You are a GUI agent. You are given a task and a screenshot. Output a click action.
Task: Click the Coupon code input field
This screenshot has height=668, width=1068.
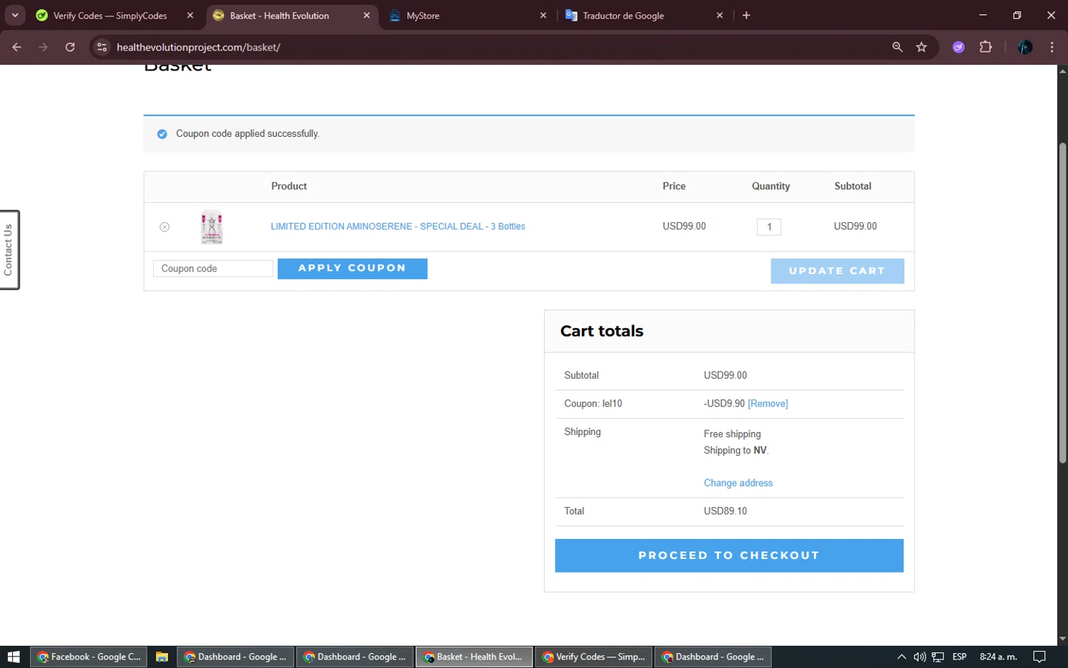tap(213, 268)
